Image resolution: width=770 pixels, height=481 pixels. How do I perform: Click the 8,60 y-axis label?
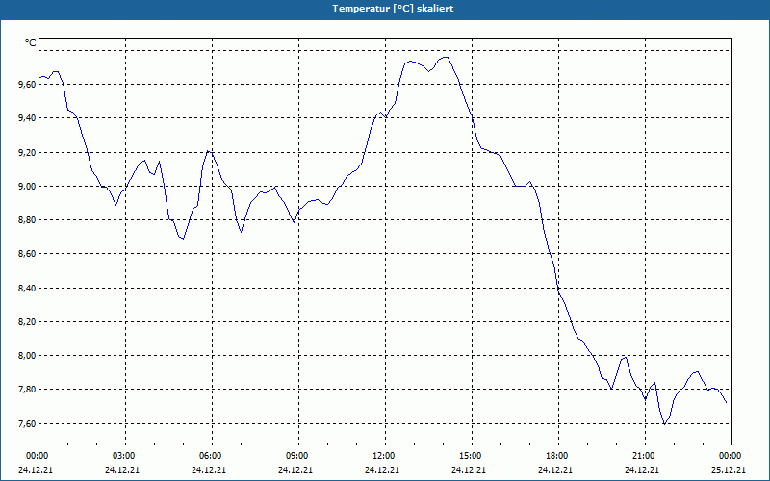pyautogui.click(x=27, y=254)
